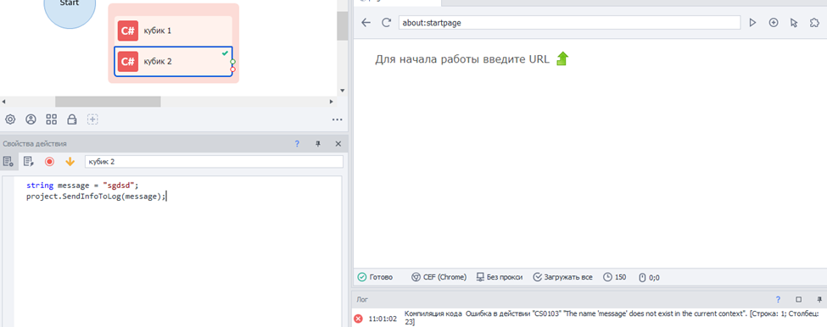
Task: Select the cursor pointer tool icon
Action: pos(794,23)
